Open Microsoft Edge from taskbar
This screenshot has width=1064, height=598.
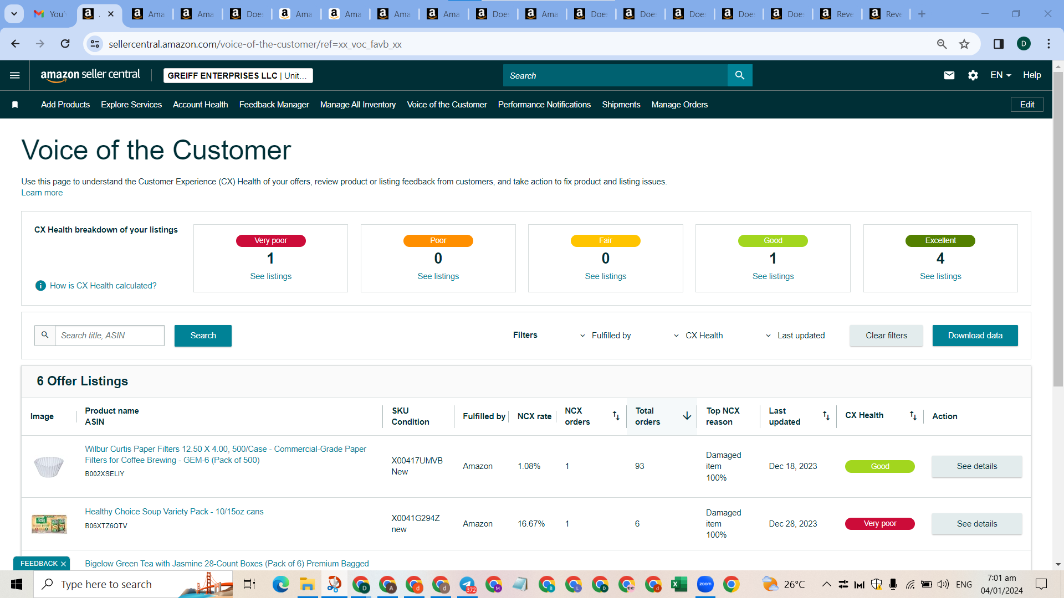[280, 584]
